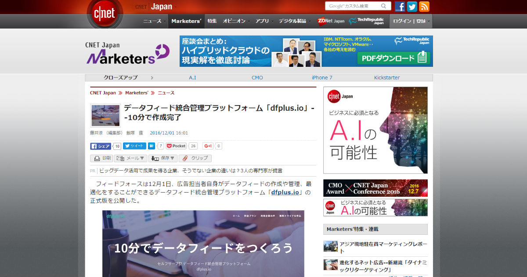527x277 pixels.
Task: Open the TechRepublic Japan logo link
Action: [x=366, y=21]
